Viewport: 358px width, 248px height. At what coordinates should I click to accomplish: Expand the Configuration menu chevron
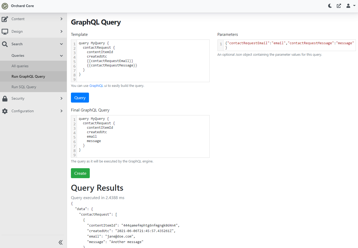tap(61, 111)
